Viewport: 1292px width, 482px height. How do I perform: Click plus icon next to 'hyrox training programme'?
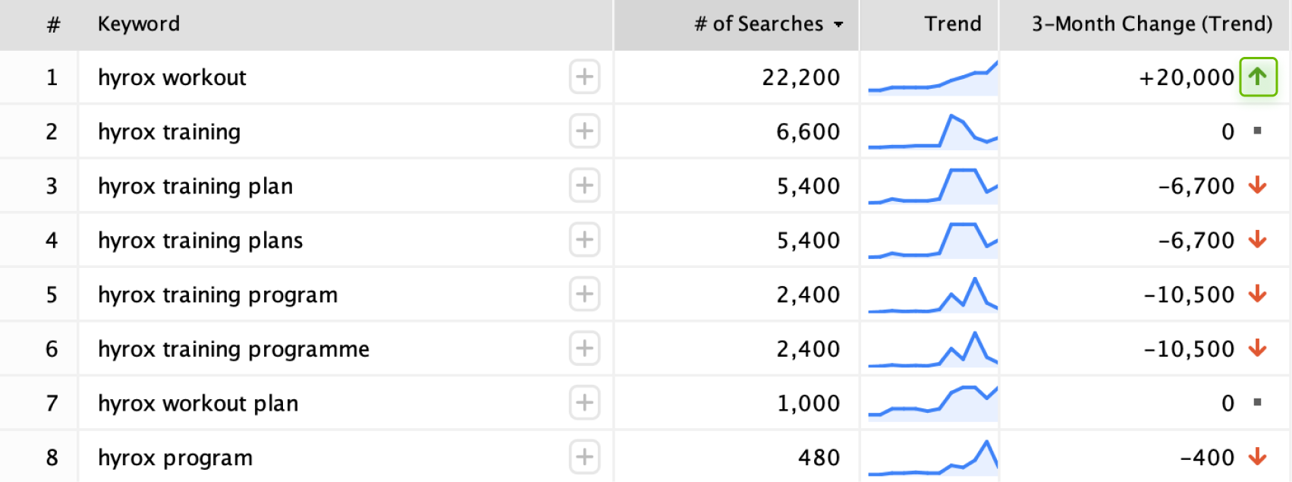click(x=584, y=348)
